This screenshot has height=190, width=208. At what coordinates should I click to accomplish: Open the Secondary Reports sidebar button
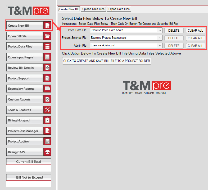pyautogui.click(x=25, y=89)
